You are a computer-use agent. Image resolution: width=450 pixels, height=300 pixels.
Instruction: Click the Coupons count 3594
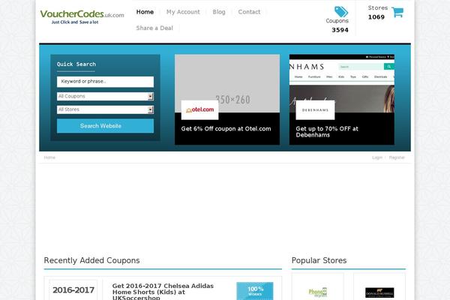pos(340,30)
